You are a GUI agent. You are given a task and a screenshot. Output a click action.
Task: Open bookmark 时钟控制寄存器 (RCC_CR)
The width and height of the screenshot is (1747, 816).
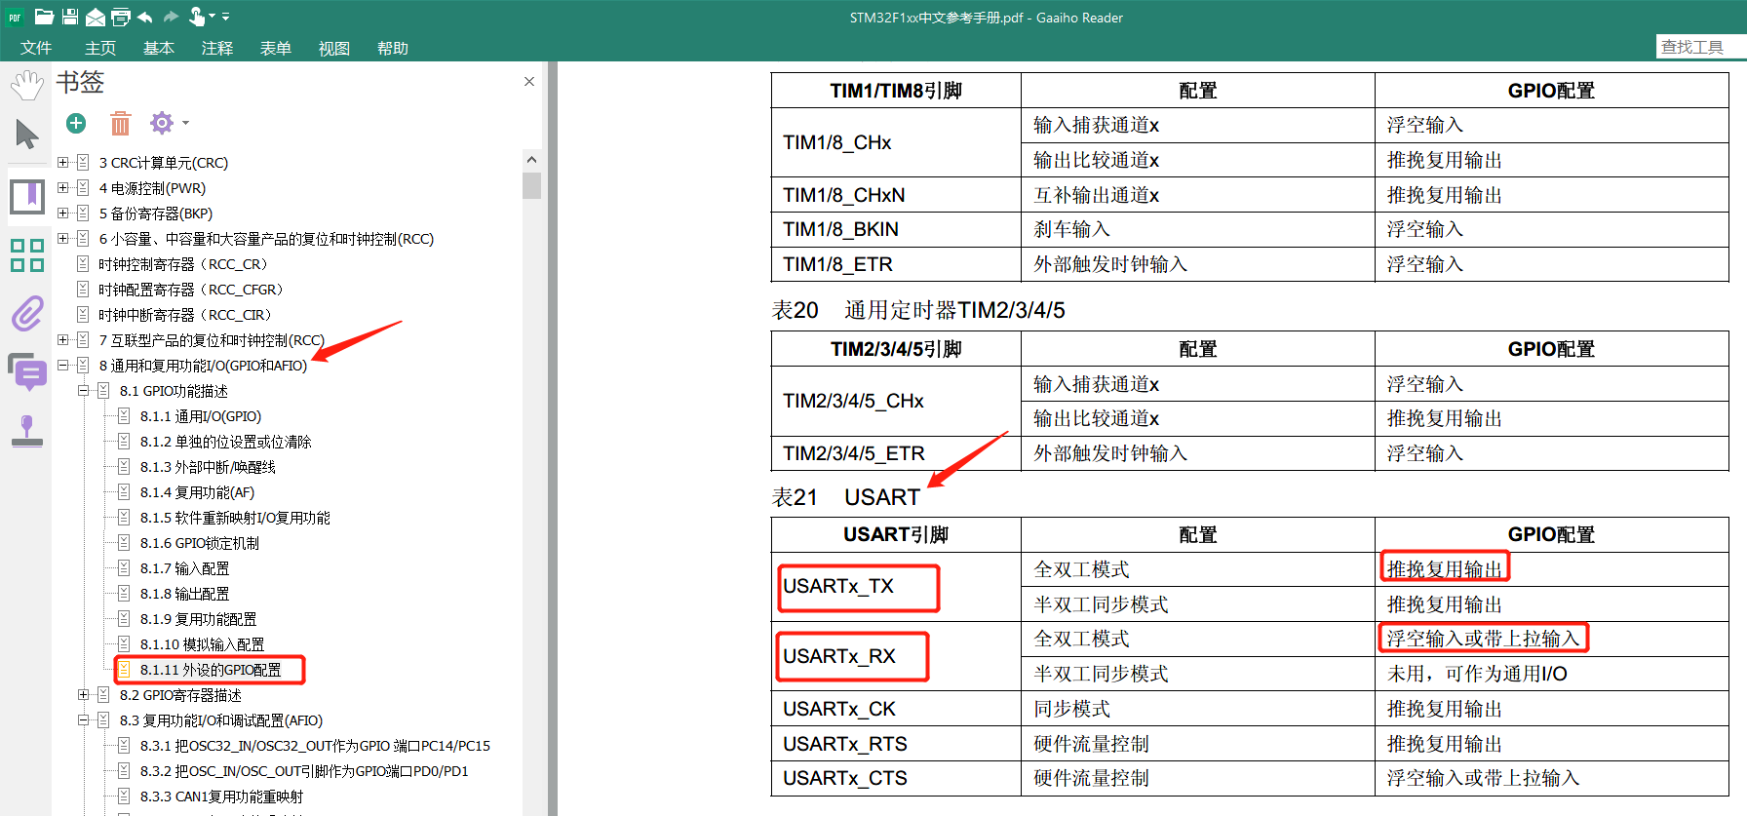coord(183,264)
